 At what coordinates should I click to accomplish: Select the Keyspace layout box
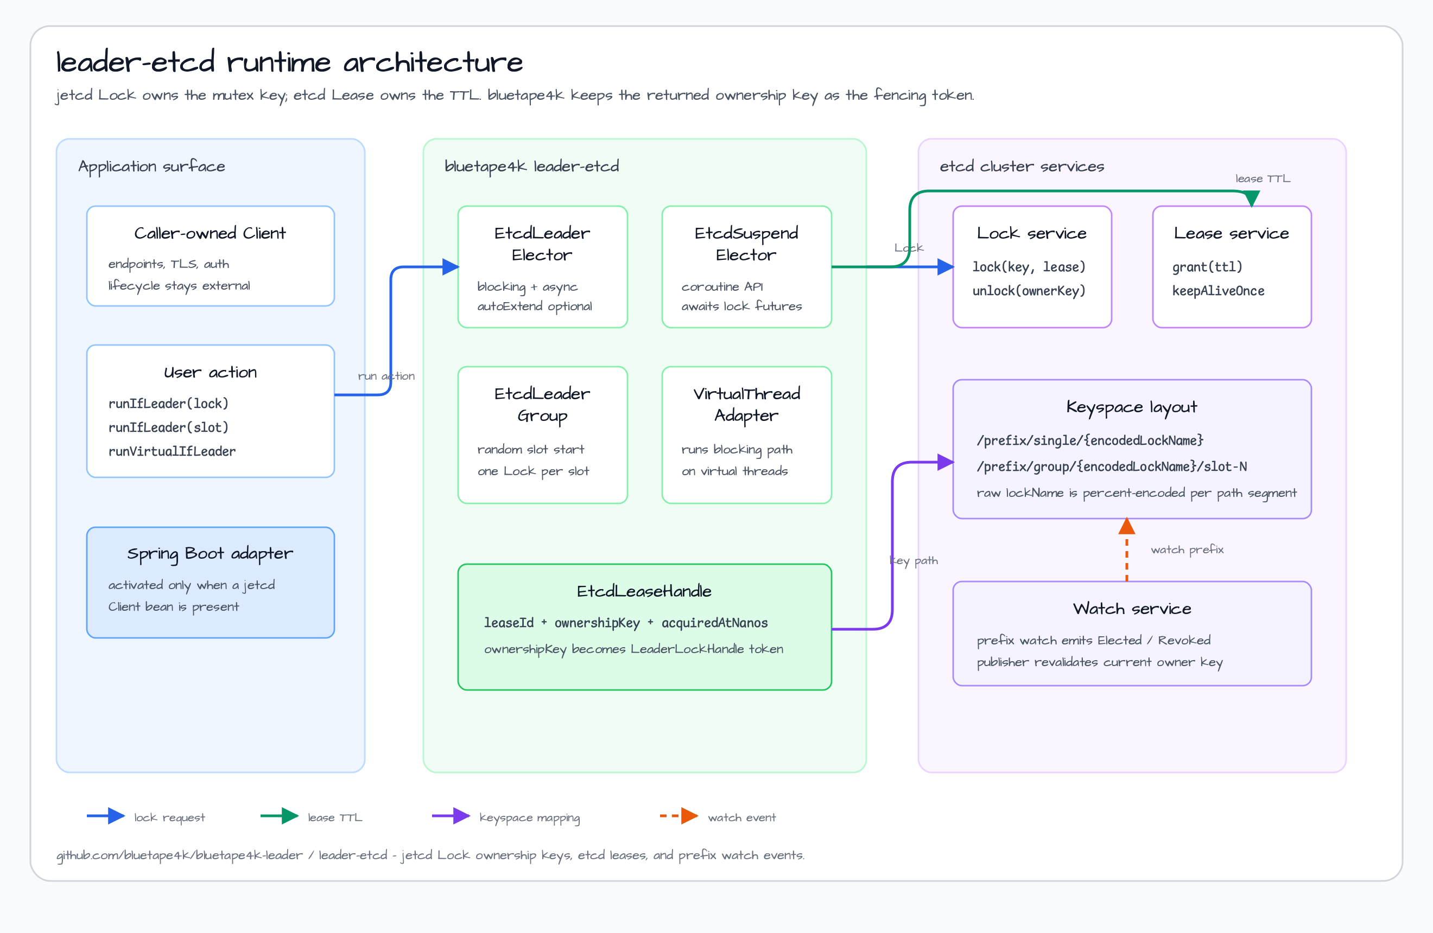pos(1132,449)
